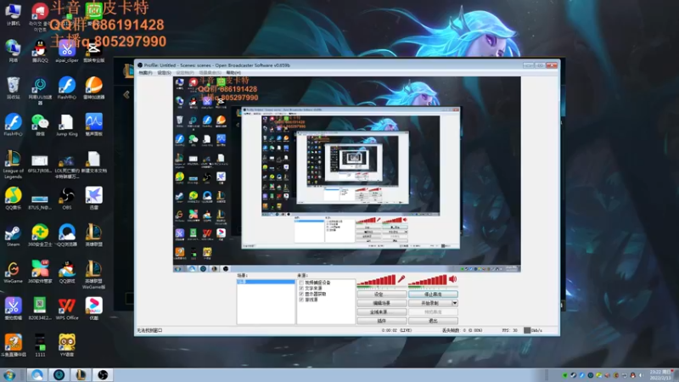Launch WPS Office desktop icon

[x=67, y=309]
